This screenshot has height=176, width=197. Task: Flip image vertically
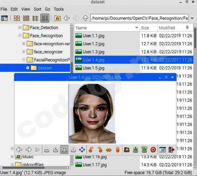(118, 150)
